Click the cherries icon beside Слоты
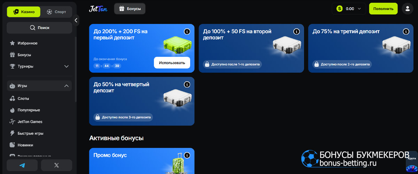This screenshot has height=174, width=418. point(12,98)
